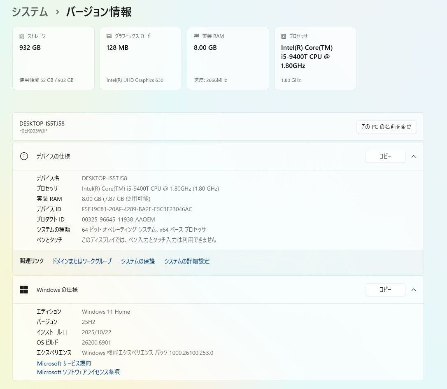Screen dimensions: 447x389
Task: Click the info icon beside デバイスの仕様
Action: 24,156
